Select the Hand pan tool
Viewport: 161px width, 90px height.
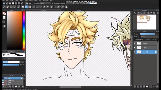(66, 7)
